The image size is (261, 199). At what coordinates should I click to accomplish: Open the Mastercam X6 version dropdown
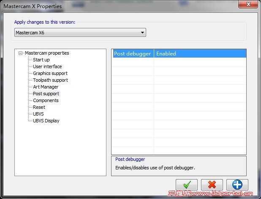[x=80, y=33]
